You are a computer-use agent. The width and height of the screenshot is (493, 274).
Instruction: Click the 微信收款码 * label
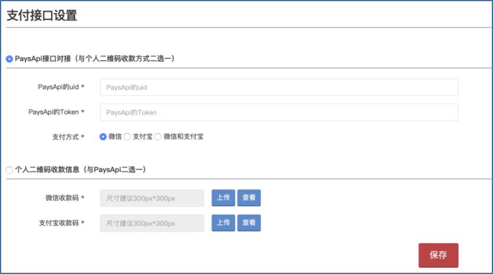(65, 198)
